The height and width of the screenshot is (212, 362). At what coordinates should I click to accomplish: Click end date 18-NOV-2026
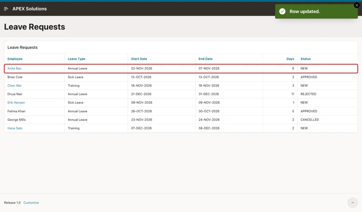[209, 86]
